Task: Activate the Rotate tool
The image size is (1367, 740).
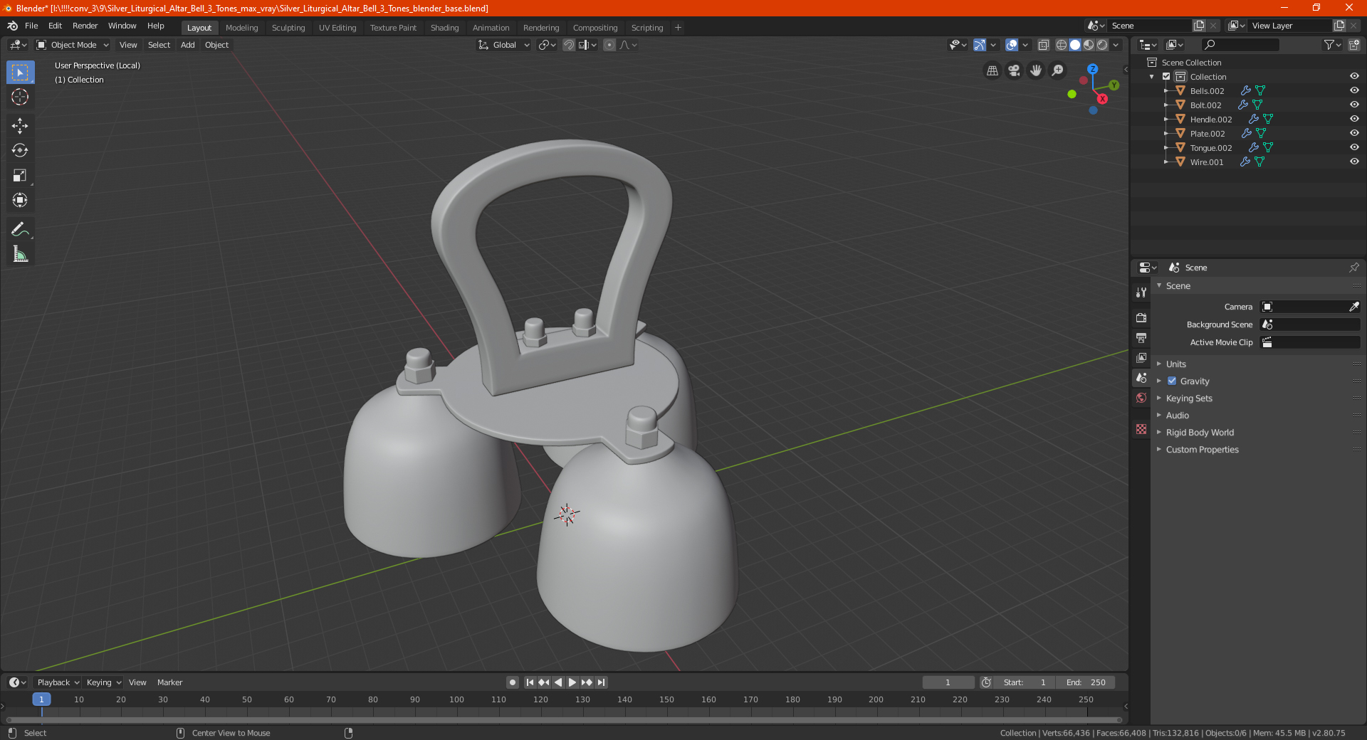Action: 20,151
